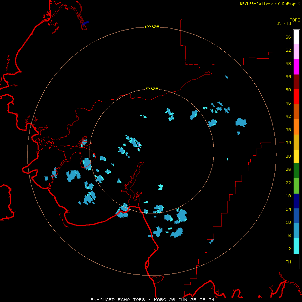Image resolution: width=302 pixels, height=302 pixels.
Task: Click the 10 legend value
Action: coord(288,222)
